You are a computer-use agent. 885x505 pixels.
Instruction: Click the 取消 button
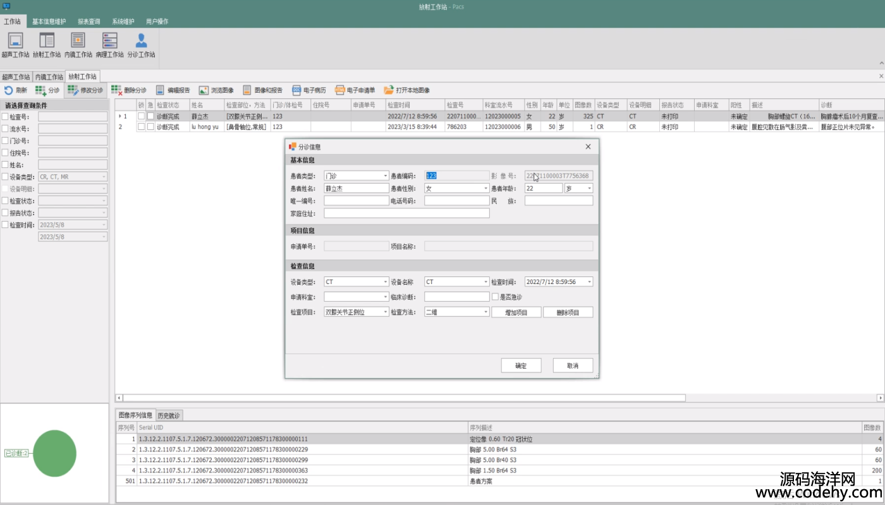pyautogui.click(x=573, y=365)
